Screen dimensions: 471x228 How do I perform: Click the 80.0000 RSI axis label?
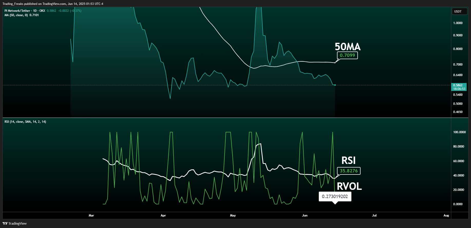[x=459, y=147]
